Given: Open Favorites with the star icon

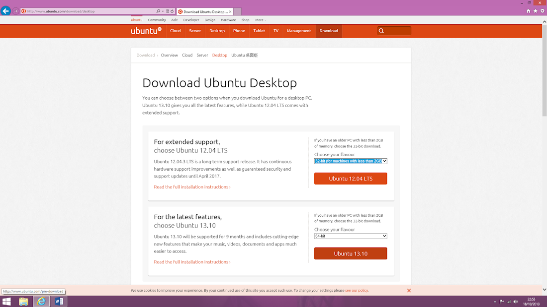Looking at the screenshot, I should (x=536, y=11).
